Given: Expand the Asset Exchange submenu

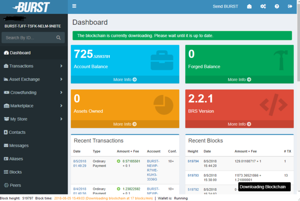Looking at the screenshot, I should tap(61, 79).
